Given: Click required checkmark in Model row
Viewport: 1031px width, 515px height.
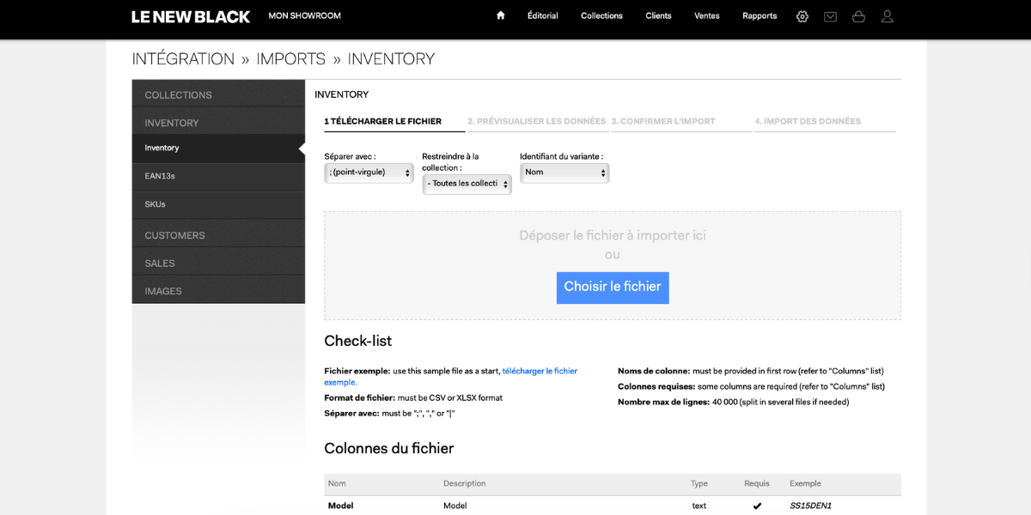Looking at the screenshot, I should click(x=757, y=506).
